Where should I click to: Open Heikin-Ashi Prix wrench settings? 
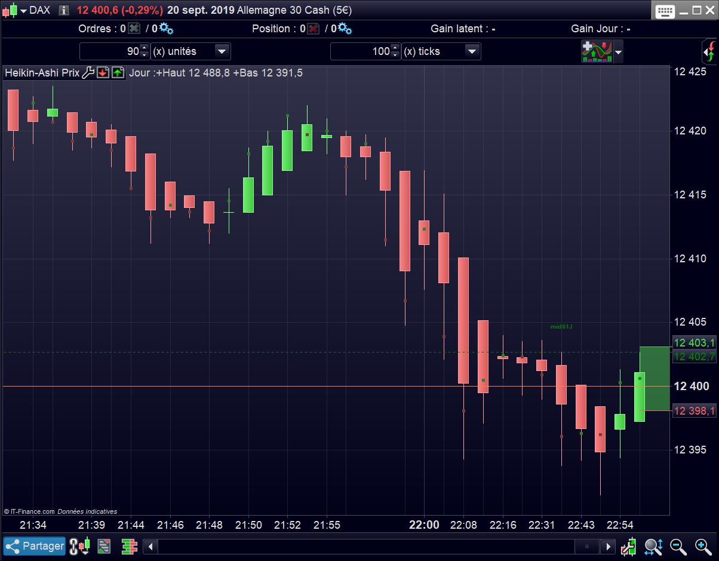click(88, 73)
